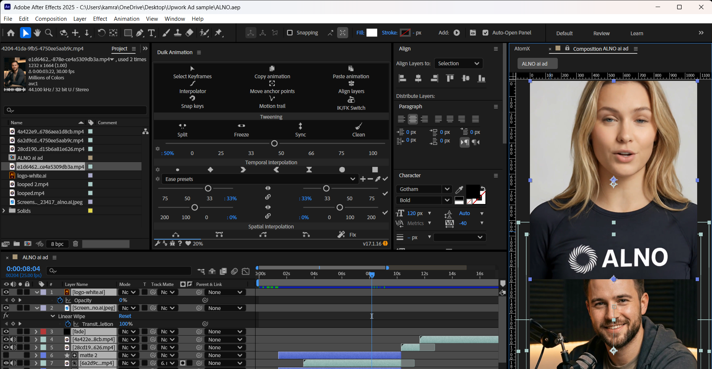Choose the Pen tool
The height and width of the screenshot is (369, 712).
(139, 33)
